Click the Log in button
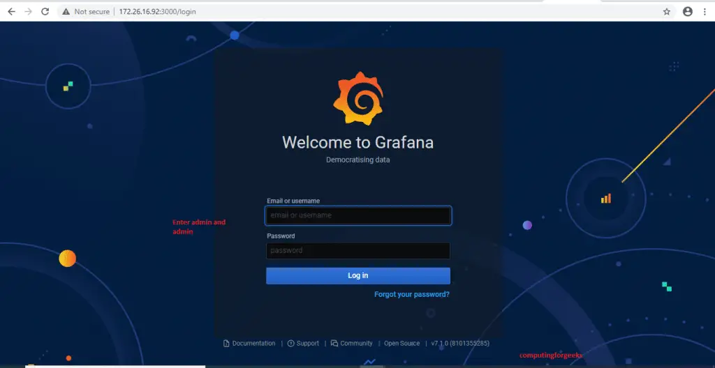This screenshot has height=368, width=715. (358, 275)
